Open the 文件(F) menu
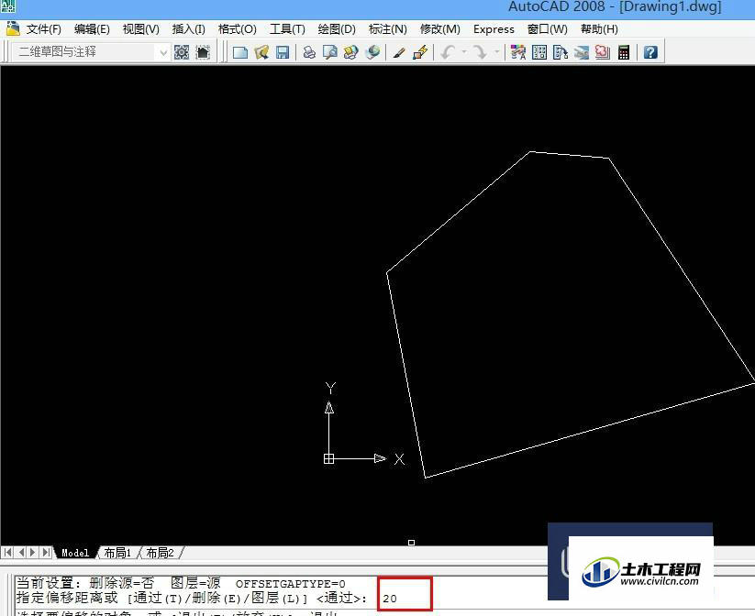 [x=43, y=29]
